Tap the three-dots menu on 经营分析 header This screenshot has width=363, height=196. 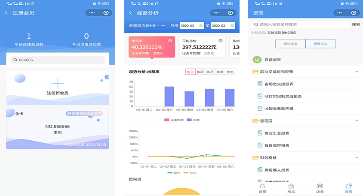(x=216, y=13)
